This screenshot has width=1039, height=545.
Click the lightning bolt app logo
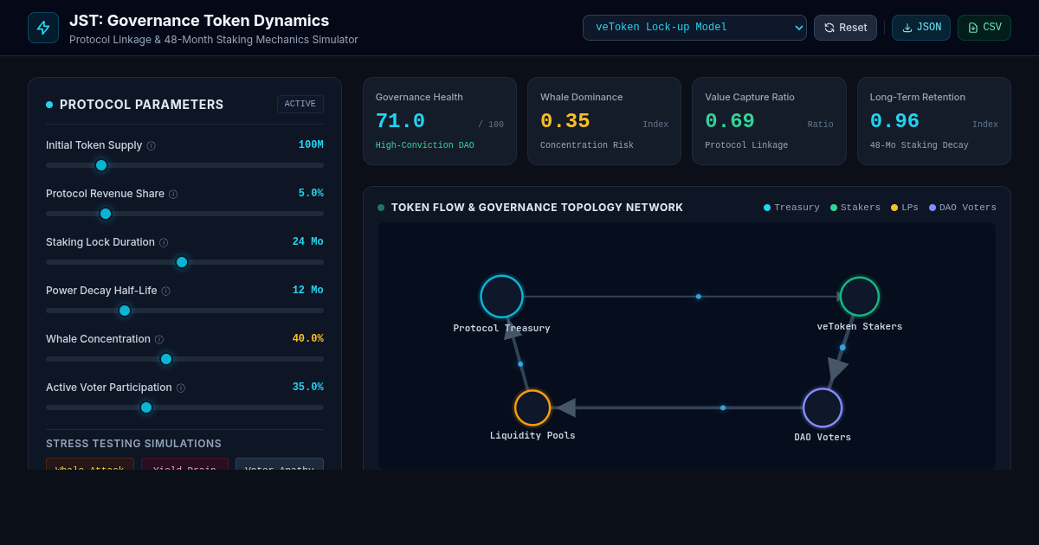click(43, 28)
